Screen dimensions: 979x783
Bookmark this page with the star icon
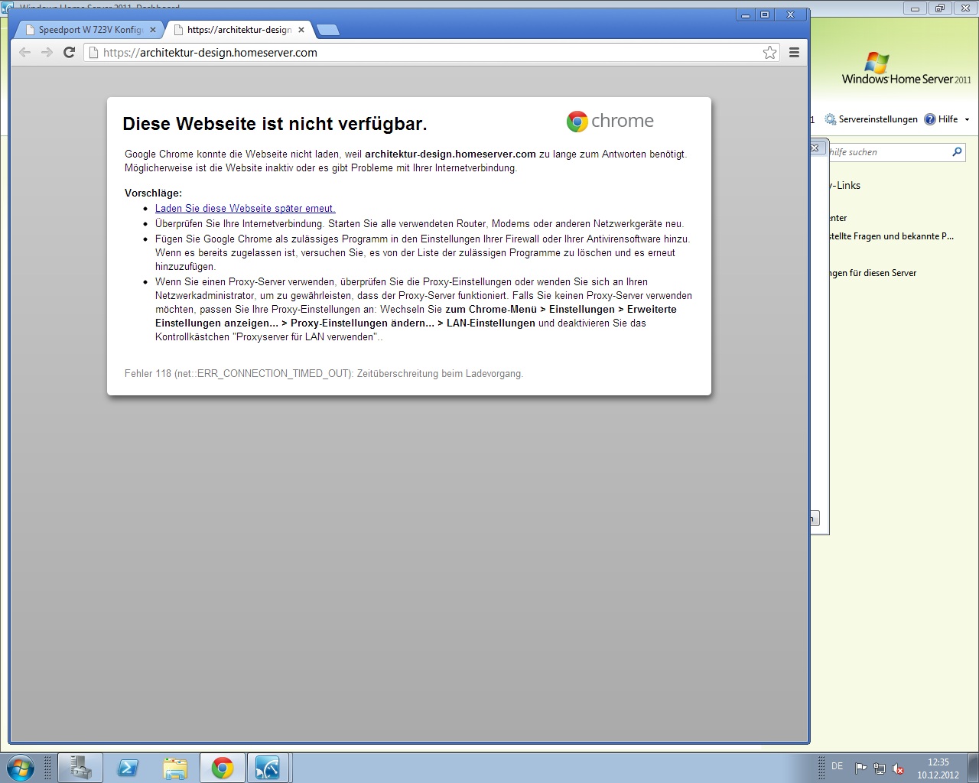(769, 53)
